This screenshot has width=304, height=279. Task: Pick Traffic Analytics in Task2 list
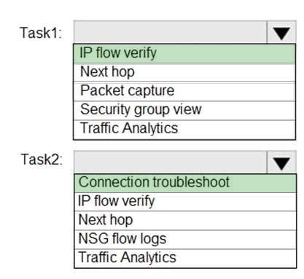pyautogui.click(x=185, y=258)
